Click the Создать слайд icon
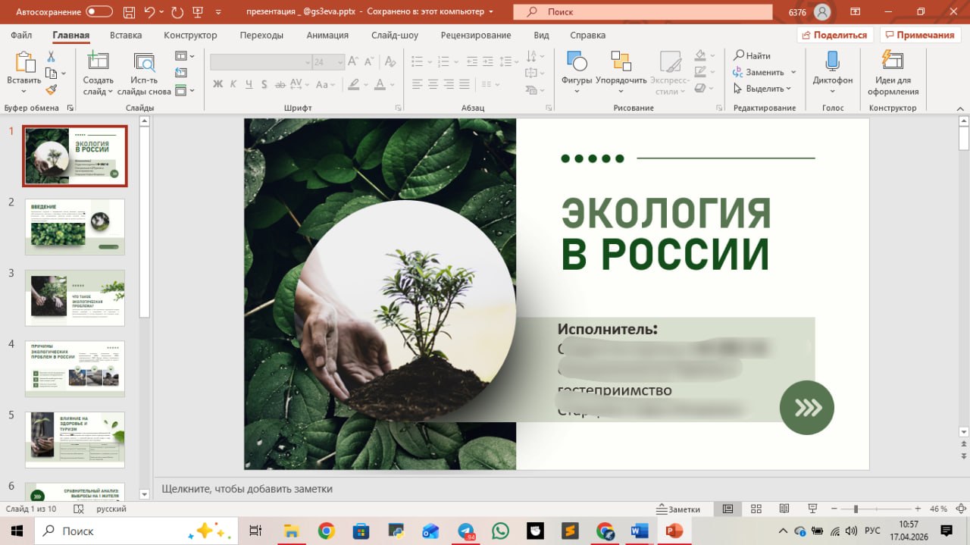The image size is (970, 545). 98,61
